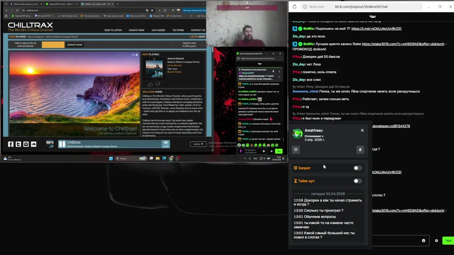454x255 pixels.
Task: Open Chilltrax Facebook page icon
Action: (11, 144)
